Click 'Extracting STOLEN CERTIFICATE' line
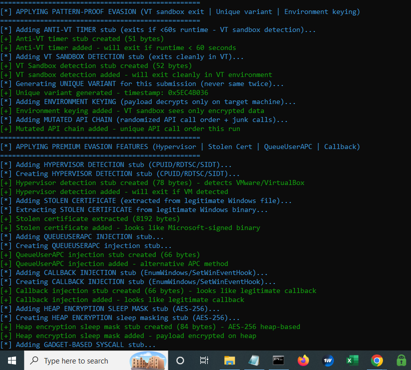 (134, 209)
